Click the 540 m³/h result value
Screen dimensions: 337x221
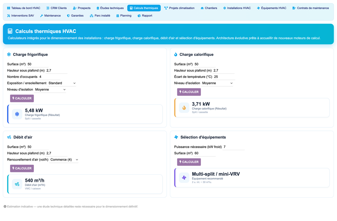tap(35, 181)
